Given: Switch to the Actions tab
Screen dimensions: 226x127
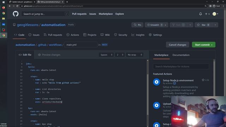Looking at the screenshot, I should [73, 35].
